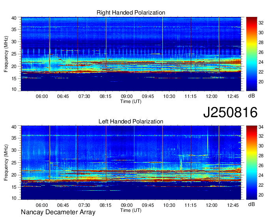
Task: Click the 08:15 time tick under bottom plot
Action: pos(106,205)
